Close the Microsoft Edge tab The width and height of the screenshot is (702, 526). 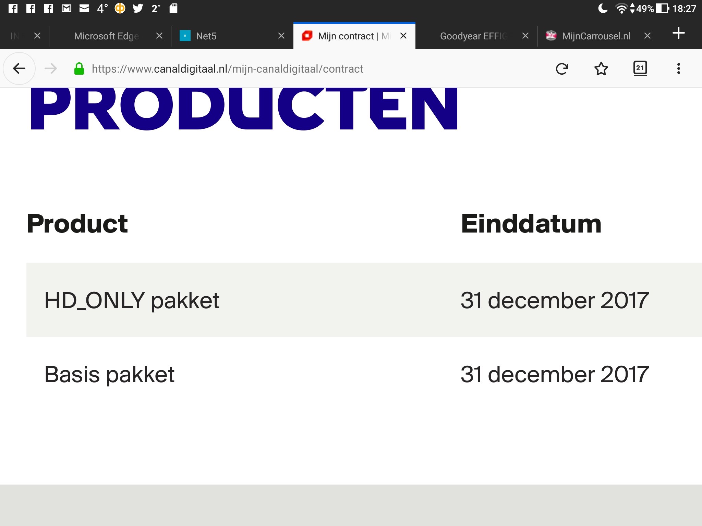159,36
